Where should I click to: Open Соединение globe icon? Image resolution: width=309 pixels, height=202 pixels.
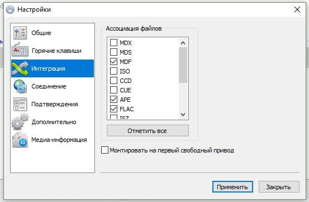20,86
